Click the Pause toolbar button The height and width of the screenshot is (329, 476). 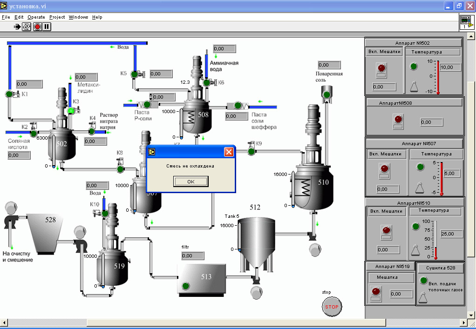47,27
